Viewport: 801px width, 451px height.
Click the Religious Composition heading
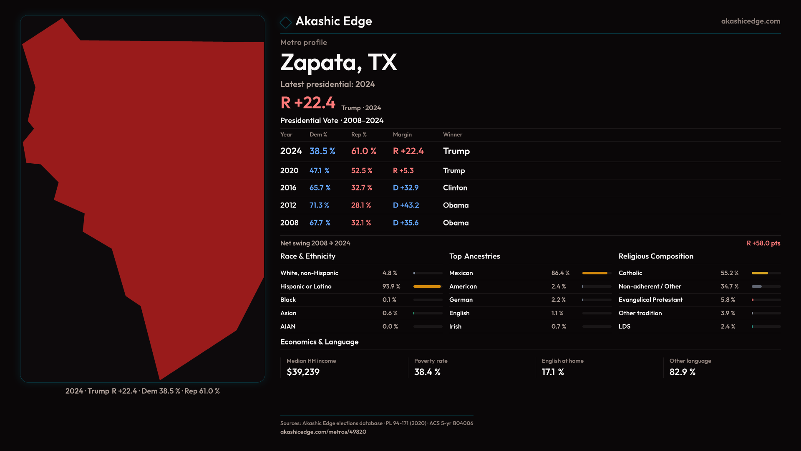(655, 256)
